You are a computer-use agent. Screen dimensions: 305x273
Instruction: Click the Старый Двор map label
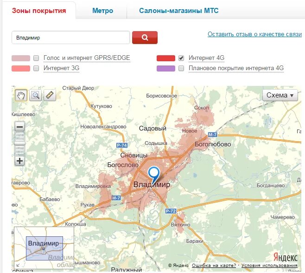[78, 88]
